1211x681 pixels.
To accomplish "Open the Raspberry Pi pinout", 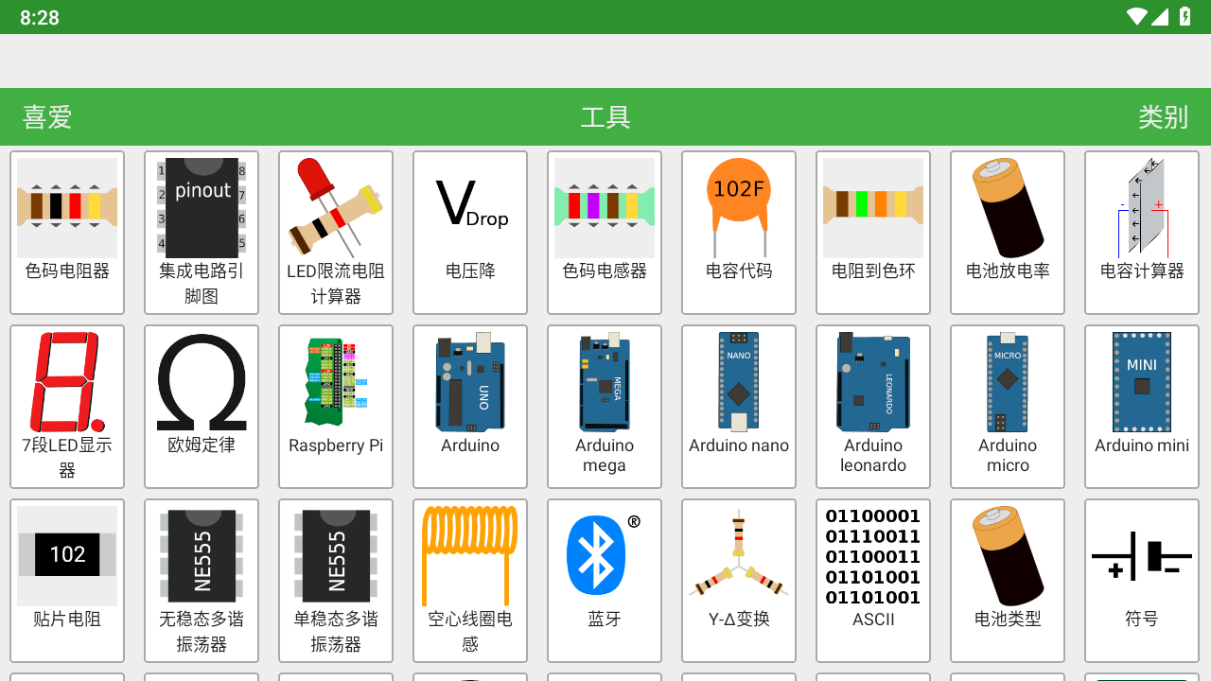I will 336,407.
